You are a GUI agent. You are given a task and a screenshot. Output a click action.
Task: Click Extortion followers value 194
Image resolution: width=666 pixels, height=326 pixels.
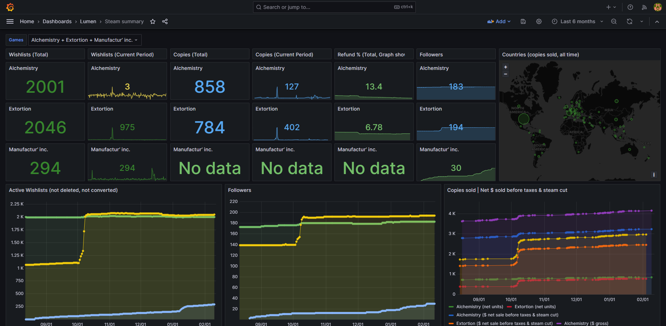click(x=456, y=127)
